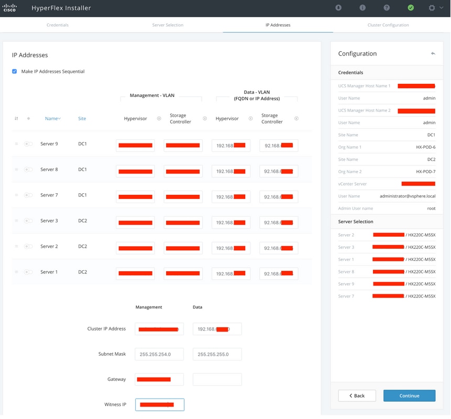
Task: Toggle the switch for Server 7
Action: click(28, 195)
